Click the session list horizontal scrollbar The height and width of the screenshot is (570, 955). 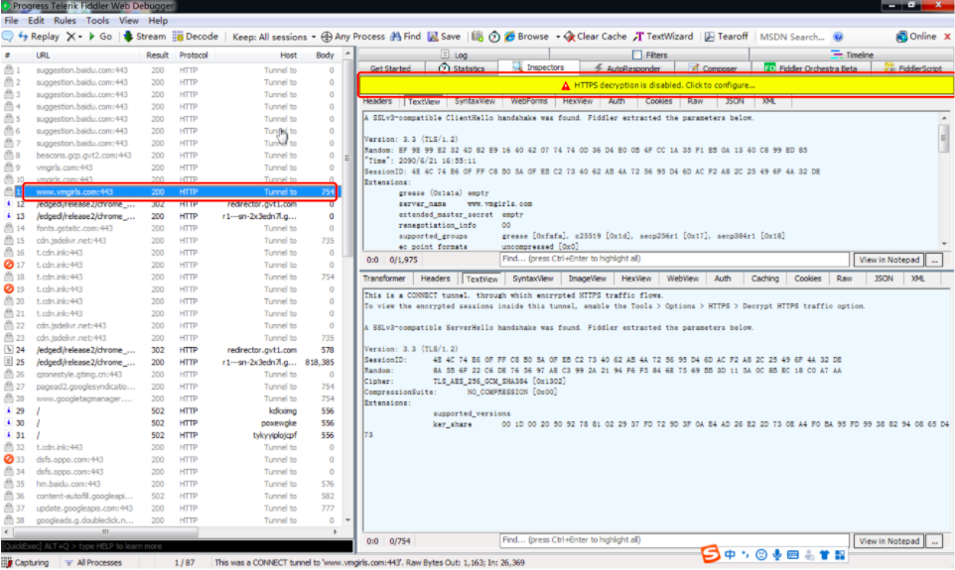click(171, 531)
